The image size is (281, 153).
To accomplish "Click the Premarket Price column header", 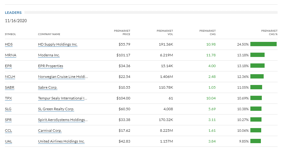I will point(122,32).
